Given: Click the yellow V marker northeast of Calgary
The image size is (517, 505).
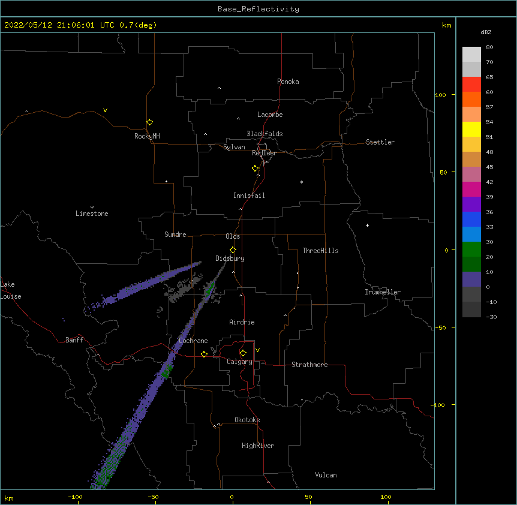Looking at the screenshot, I should pyautogui.click(x=257, y=350).
